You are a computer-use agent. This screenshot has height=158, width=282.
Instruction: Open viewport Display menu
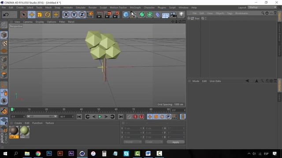click(40, 22)
